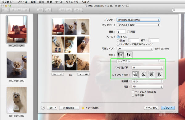
Task: Select サイドバーで選択中のイメージ radio button
Action: point(118,44)
